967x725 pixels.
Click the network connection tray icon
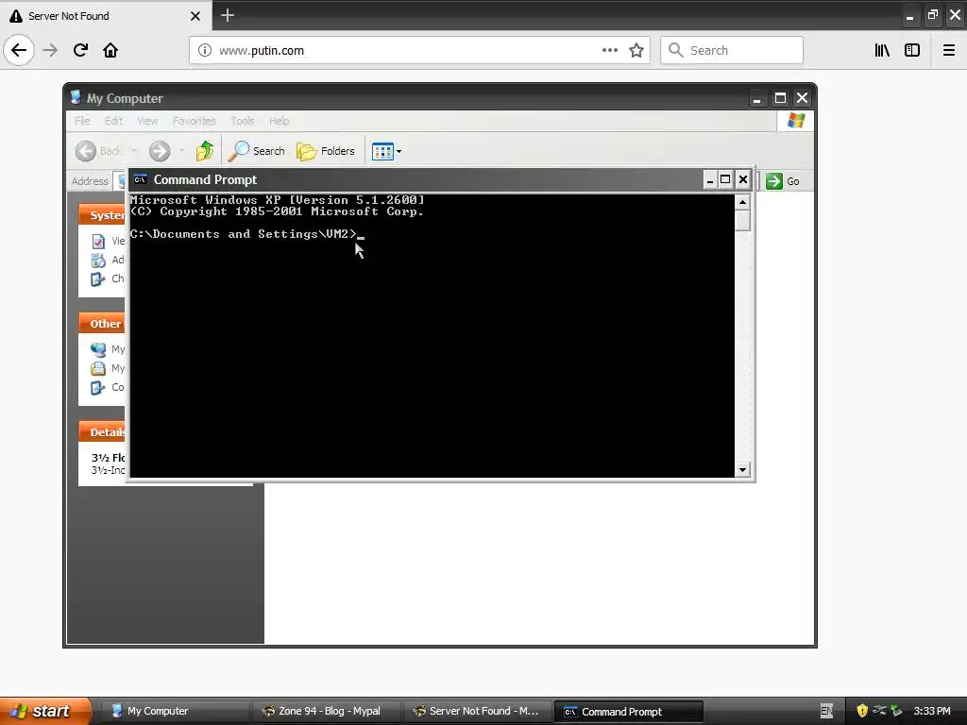879,711
